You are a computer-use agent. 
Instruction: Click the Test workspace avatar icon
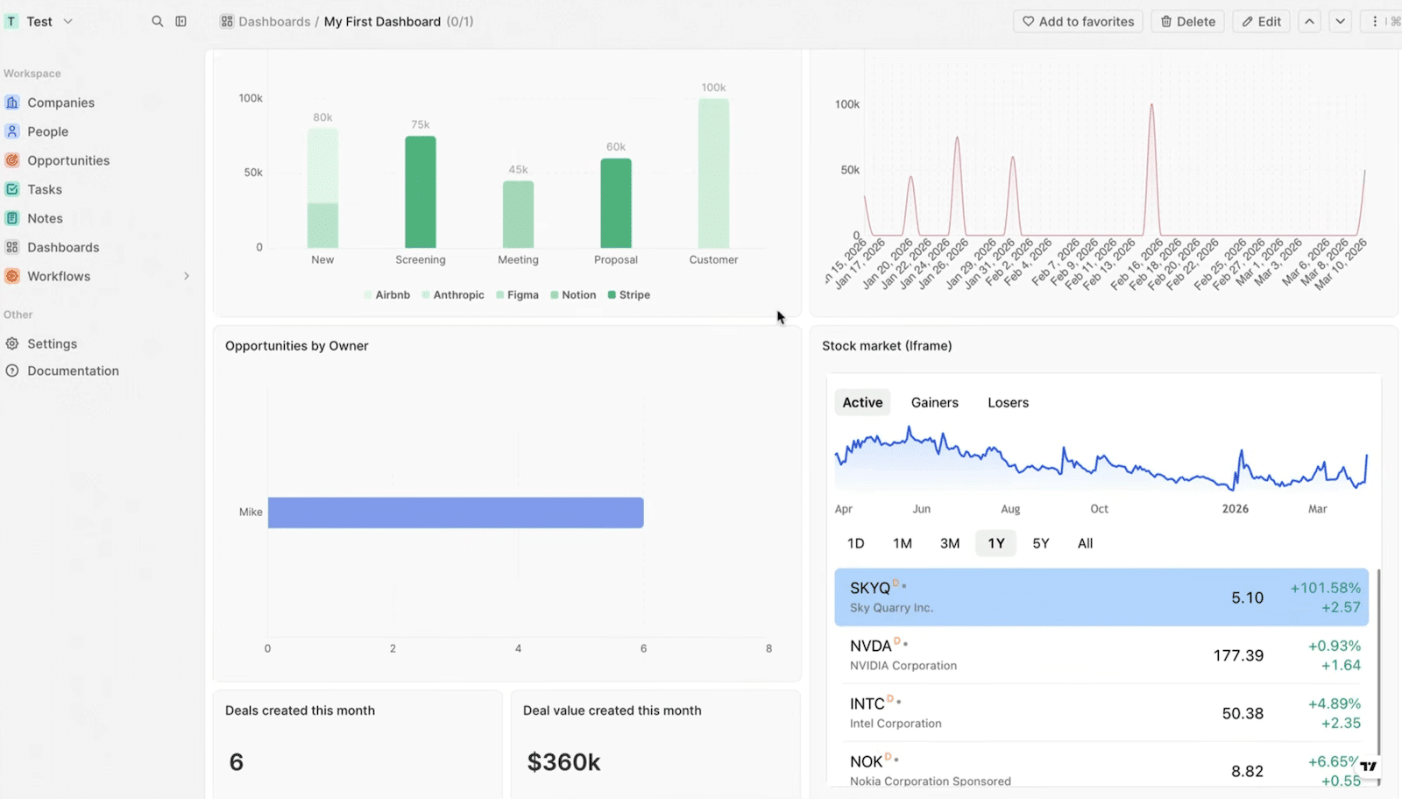point(11,21)
